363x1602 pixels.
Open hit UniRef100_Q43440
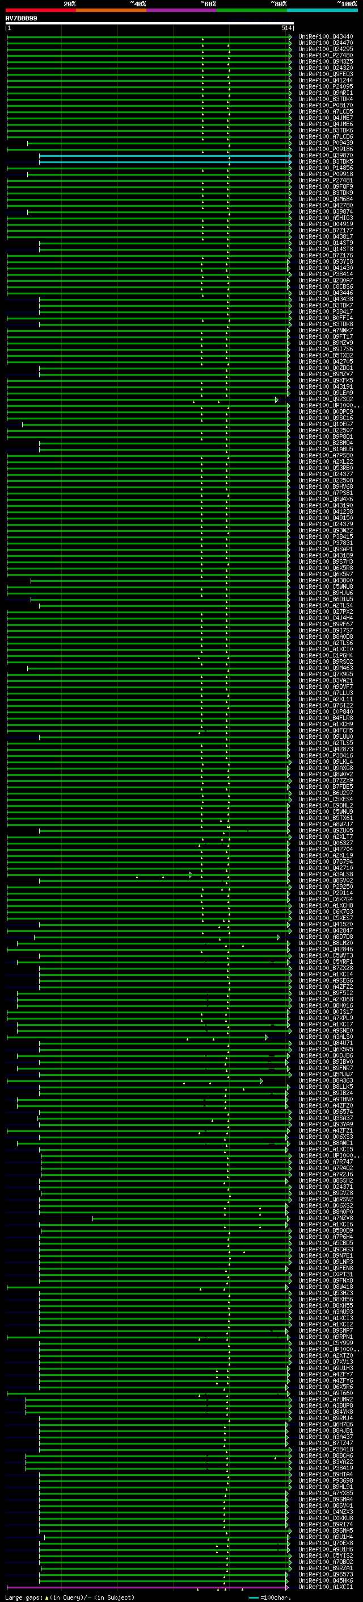tap(326, 37)
